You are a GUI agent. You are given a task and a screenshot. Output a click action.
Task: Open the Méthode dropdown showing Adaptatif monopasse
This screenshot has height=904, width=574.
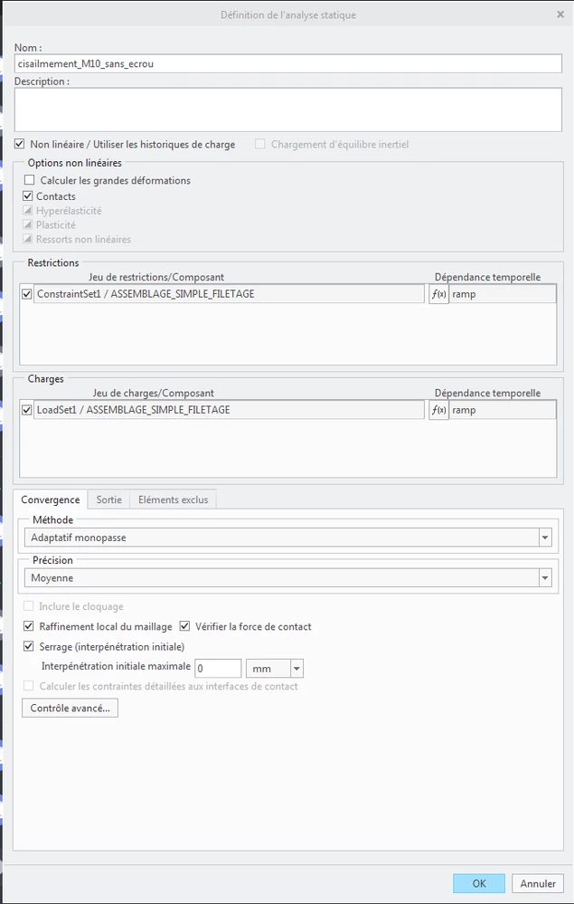coord(545,537)
